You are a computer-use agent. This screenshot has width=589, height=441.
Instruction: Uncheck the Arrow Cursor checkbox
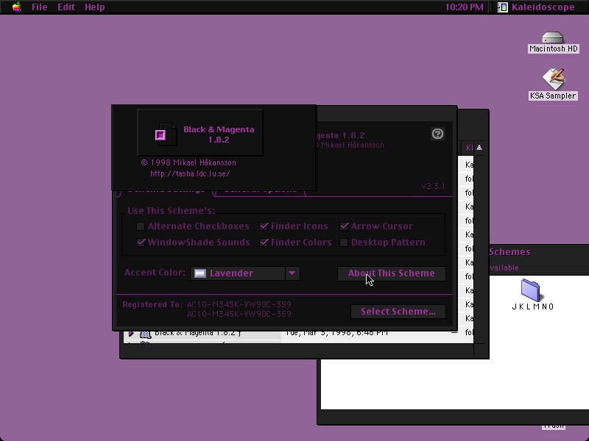point(344,226)
